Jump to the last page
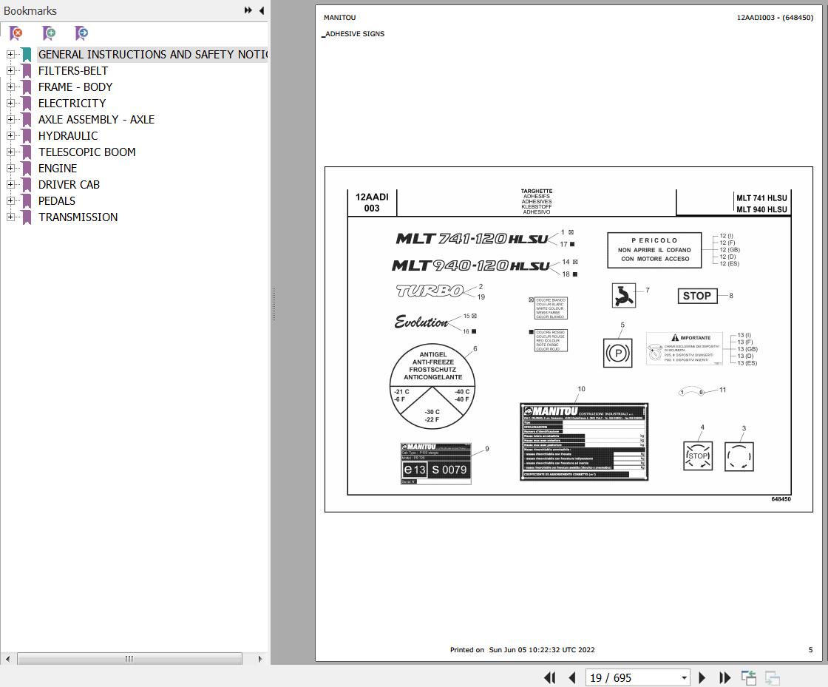This screenshot has height=687, width=828. pyautogui.click(x=725, y=677)
